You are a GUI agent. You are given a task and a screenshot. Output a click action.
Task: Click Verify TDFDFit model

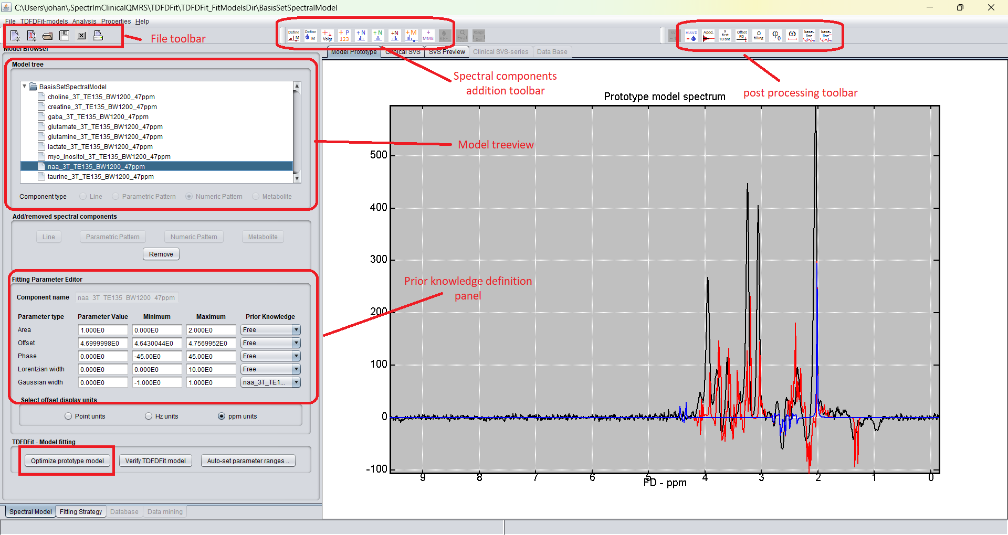click(155, 461)
